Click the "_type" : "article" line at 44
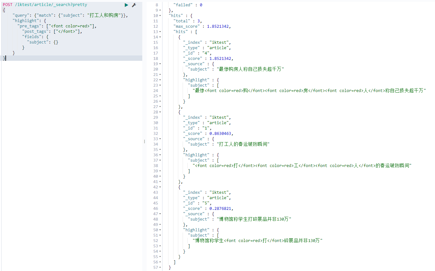This screenshot has width=435, height=271. pyautogui.click(x=207, y=198)
